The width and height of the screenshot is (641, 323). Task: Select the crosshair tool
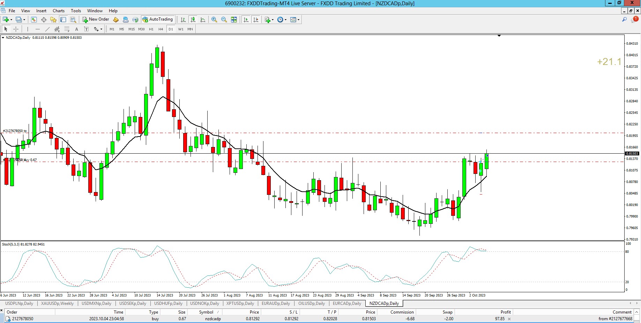coord(16,29)
